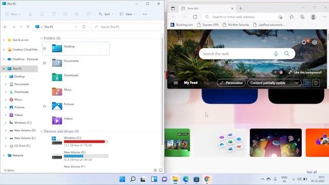Open the Desktop folder icon in main pane
The image size is (329, 185).
point(57,48)
